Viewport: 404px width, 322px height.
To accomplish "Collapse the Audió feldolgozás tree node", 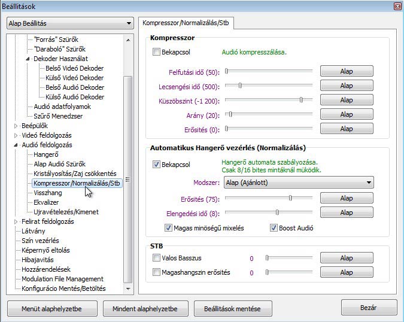I will pos(16,145).
